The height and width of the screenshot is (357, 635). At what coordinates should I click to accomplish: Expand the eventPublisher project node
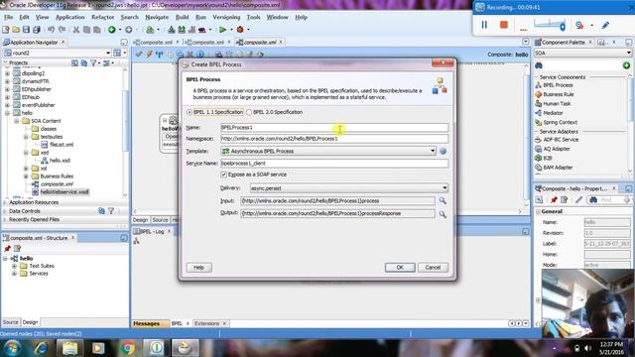pyautogui.click(x=7, y=105)
